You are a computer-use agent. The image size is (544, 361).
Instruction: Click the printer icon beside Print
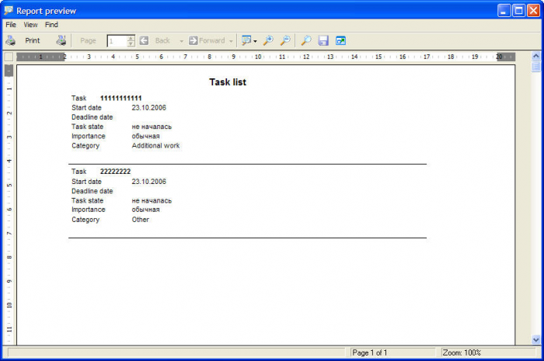click(10, 40)
